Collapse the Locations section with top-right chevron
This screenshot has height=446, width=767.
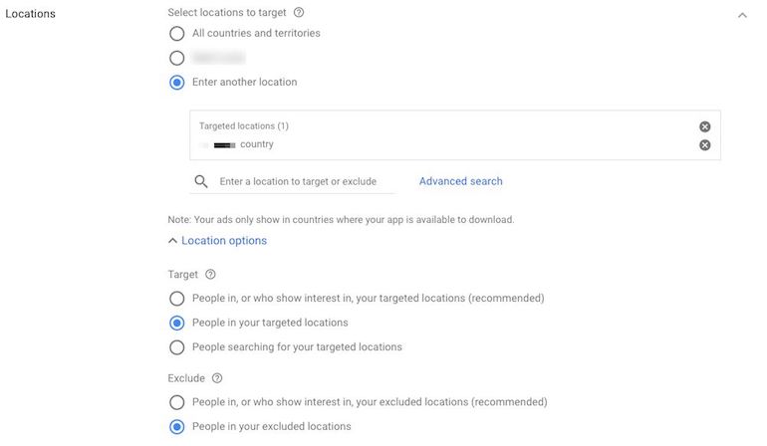point(742,15)
